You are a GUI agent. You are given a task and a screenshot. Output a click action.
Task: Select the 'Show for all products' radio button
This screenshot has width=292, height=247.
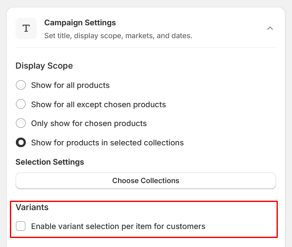coord(21,85)
